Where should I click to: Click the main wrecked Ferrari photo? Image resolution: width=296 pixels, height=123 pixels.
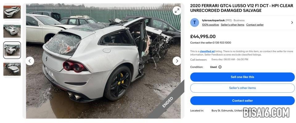tap(103, 61)
